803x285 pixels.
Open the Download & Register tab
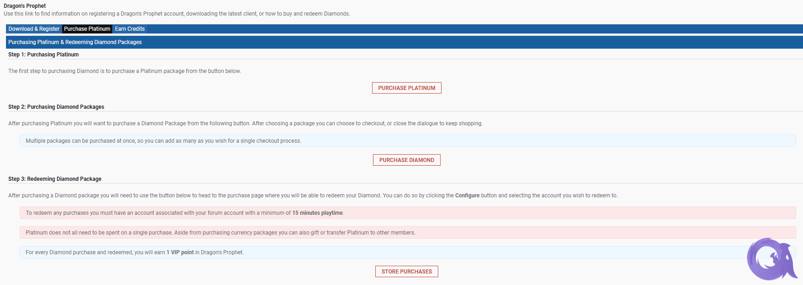(34, 29)
